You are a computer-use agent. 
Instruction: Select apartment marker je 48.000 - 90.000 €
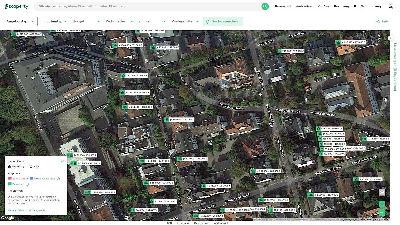[376, 139]
